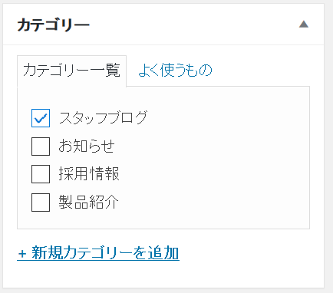Screen dimensions: 333x293
Task: Click the gray up-pointing triangle icon
Action: point(304,25)
